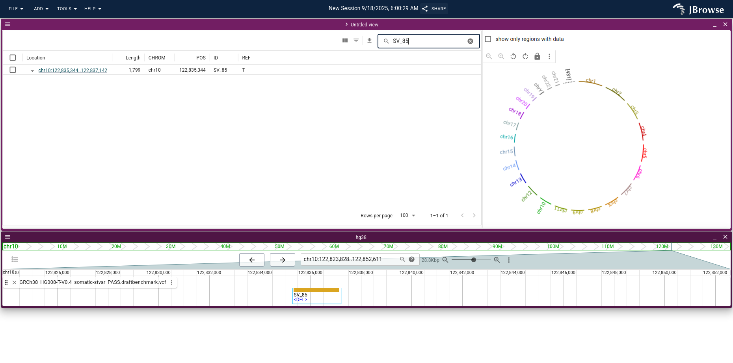733x363 pixels.
Task: Open the rows per page dropdown
Action: click(408, 215)
